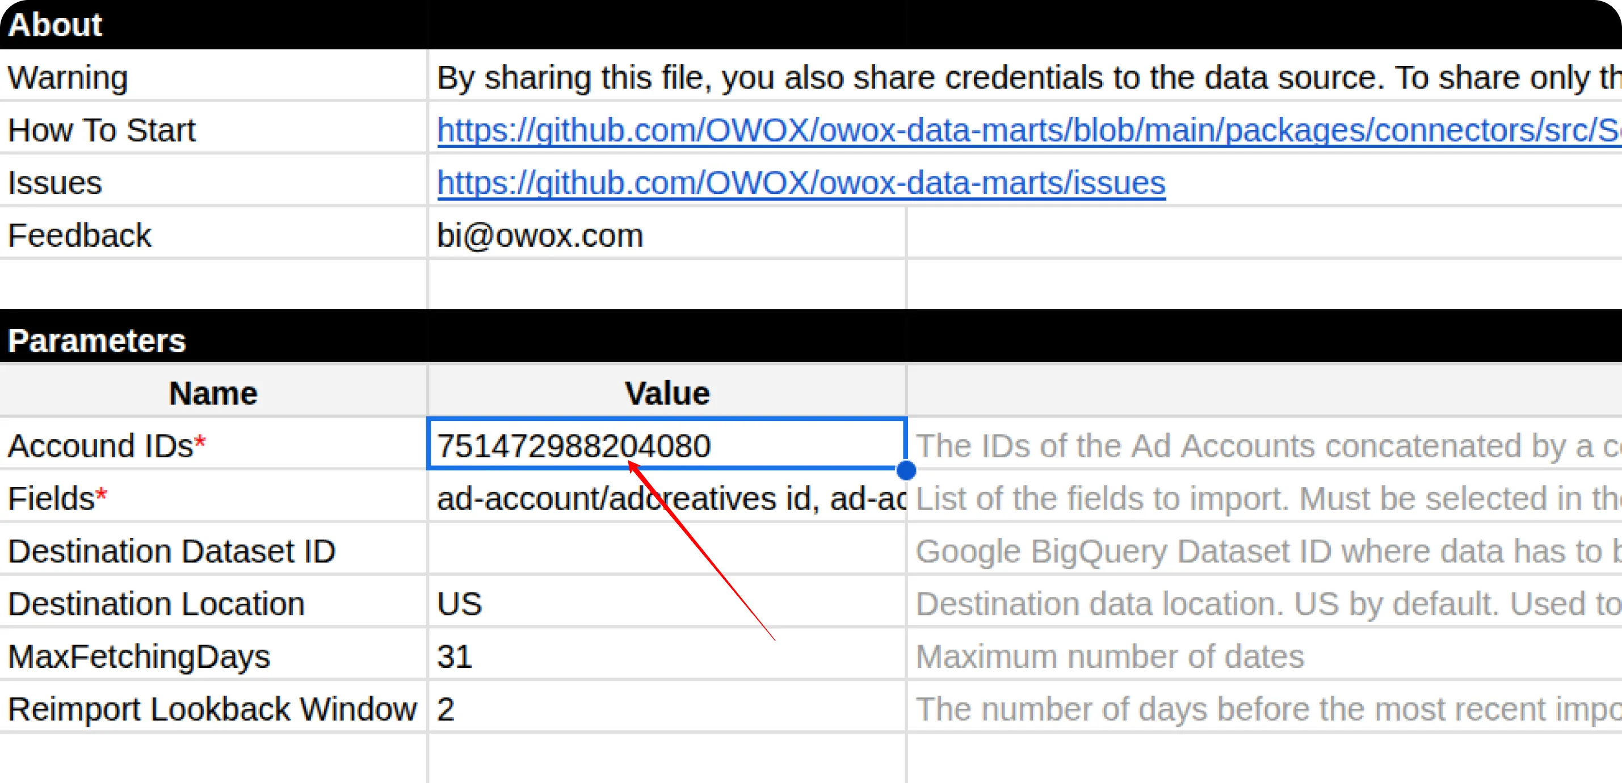This screenshot has height=783, width=1622.
Task: Select the Account IDs value cell
Action: pyautogui.click(x=666, y=445)
